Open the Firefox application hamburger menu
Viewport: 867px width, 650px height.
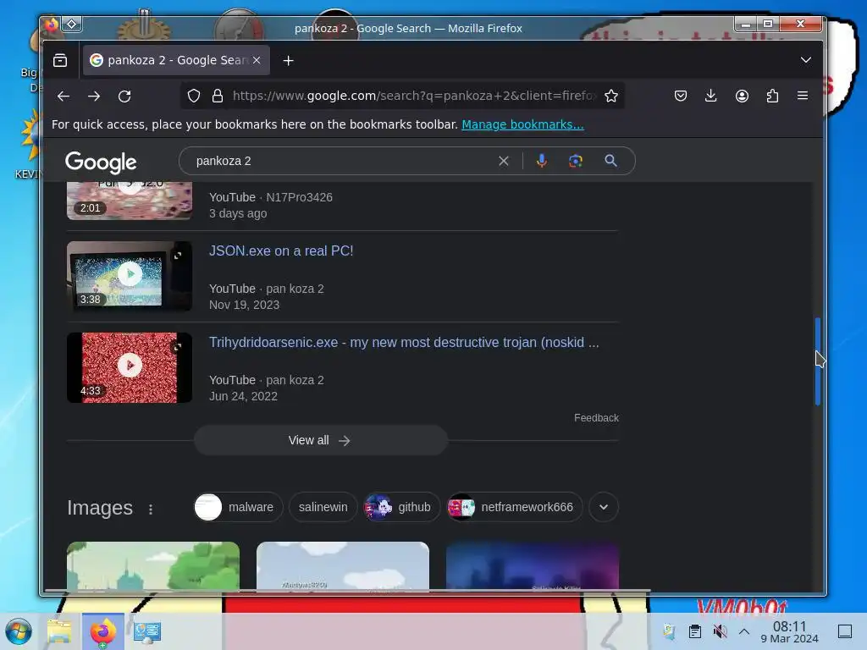point(803,96)
